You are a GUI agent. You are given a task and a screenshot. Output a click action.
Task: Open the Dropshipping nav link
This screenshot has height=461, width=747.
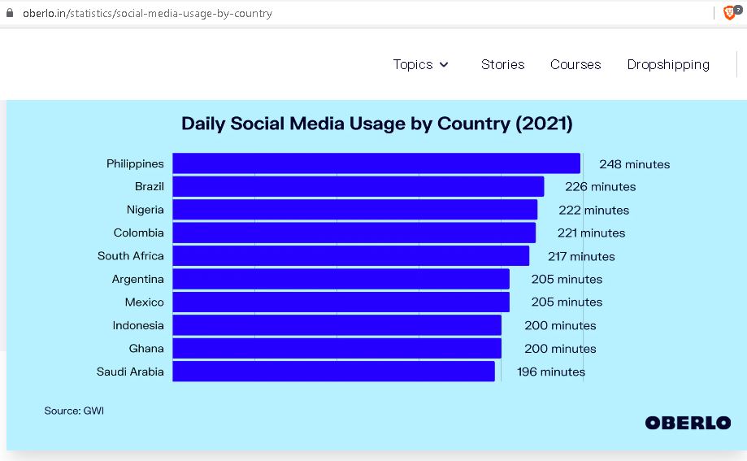(667, 64)
